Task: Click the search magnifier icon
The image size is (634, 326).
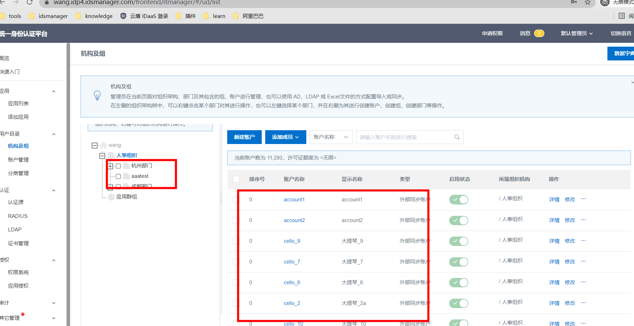Action: pos(457,137)
